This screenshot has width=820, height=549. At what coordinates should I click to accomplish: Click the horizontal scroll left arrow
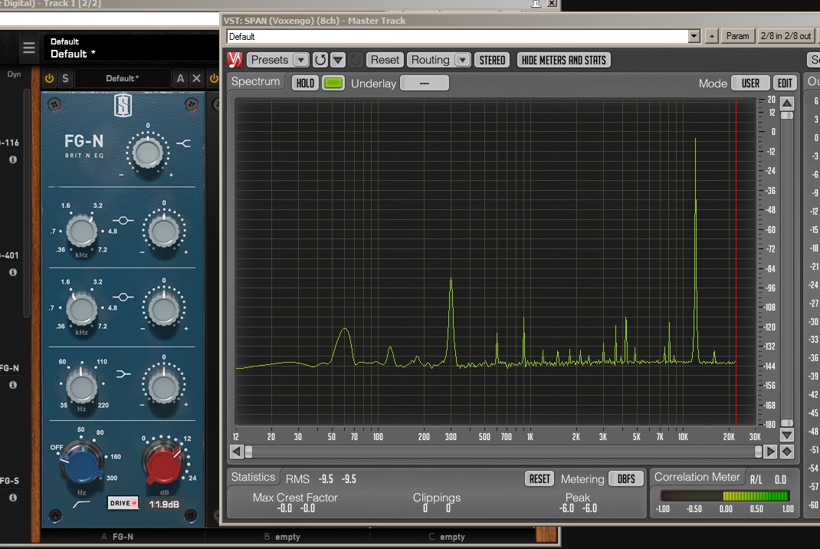pyautogui.click(x=236, y=451)
